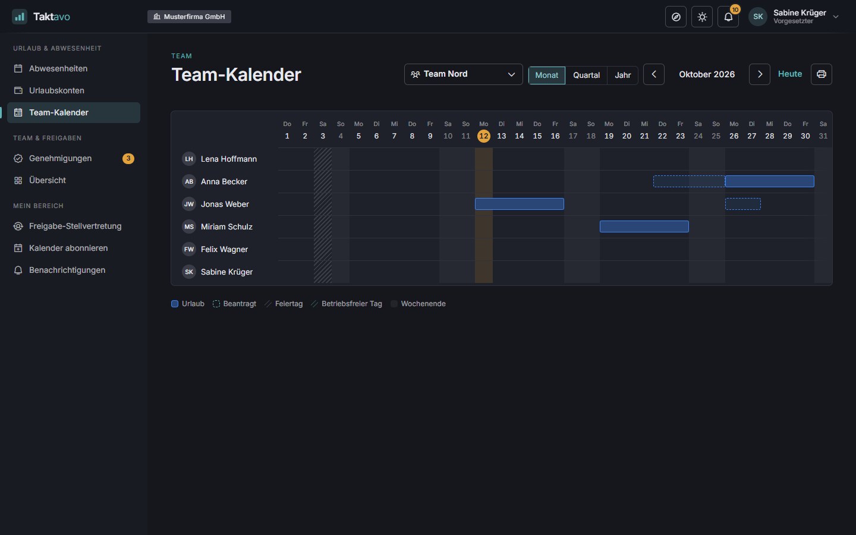Click Sabine Krüger's SK avatar in calendar

coord(189,272)
